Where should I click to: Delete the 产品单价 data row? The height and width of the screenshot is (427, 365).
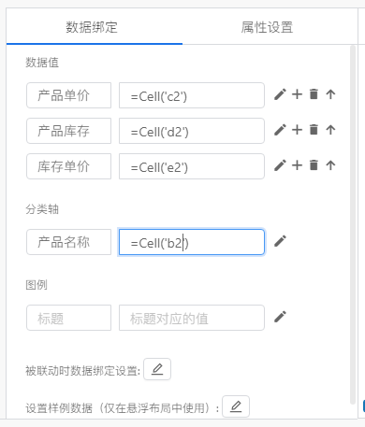tap(314, 94)
